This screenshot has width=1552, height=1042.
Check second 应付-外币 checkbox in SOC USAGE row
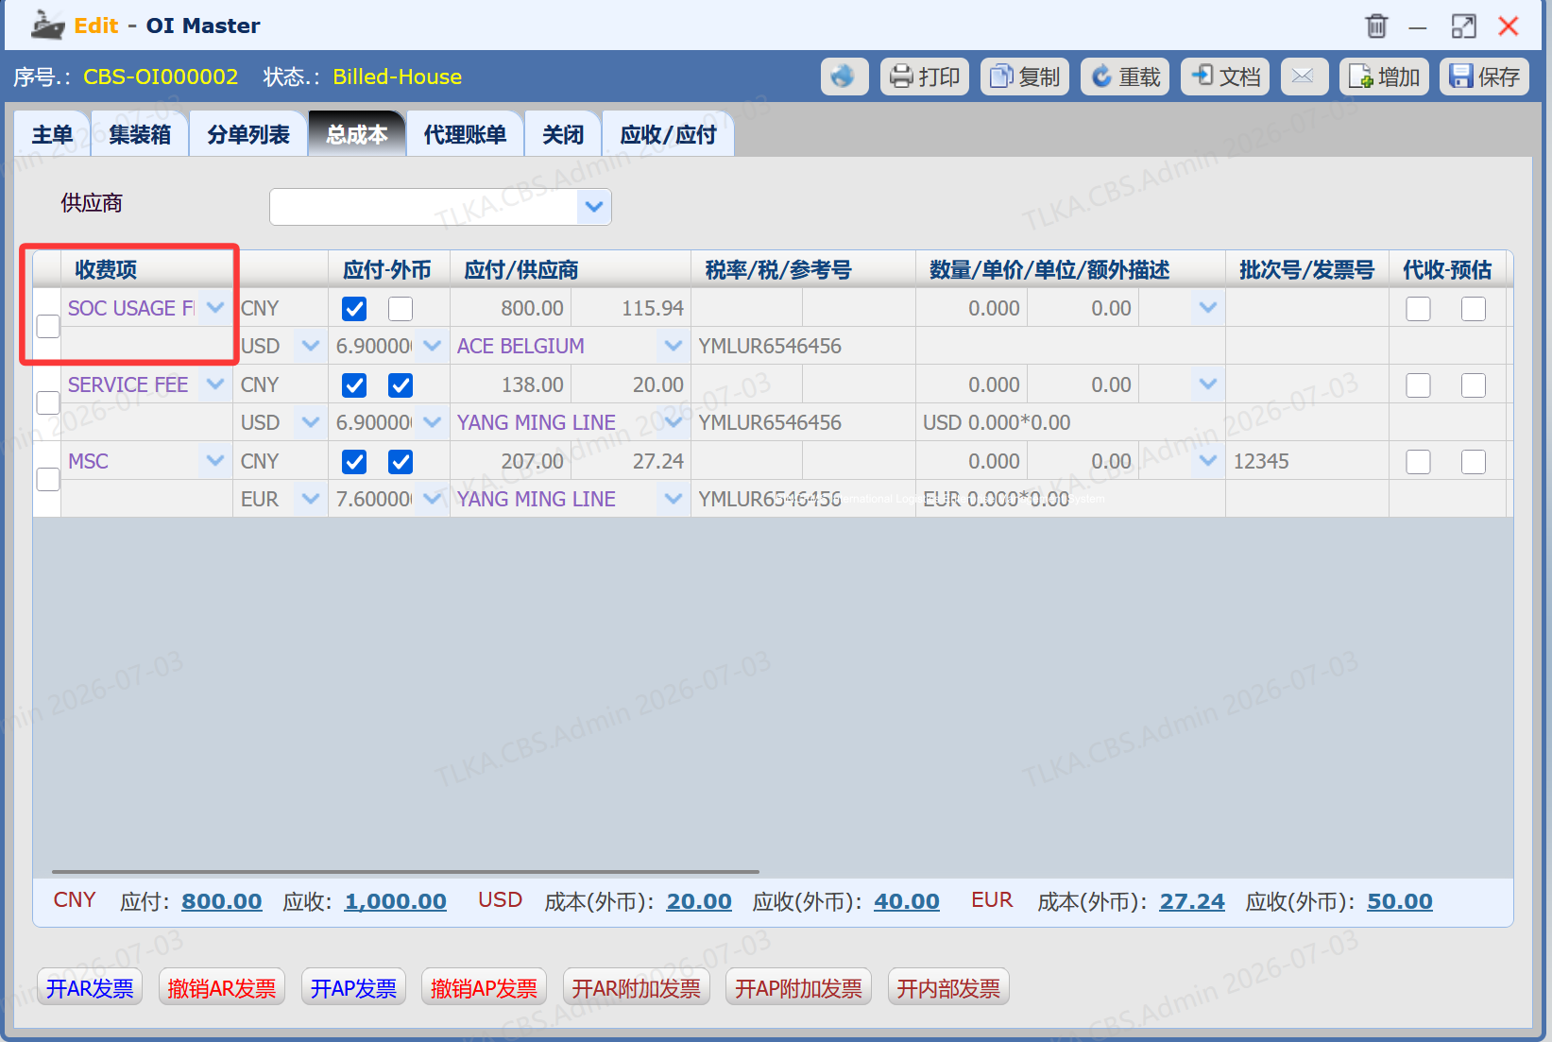pyautogui.click(x=401, y=309)
